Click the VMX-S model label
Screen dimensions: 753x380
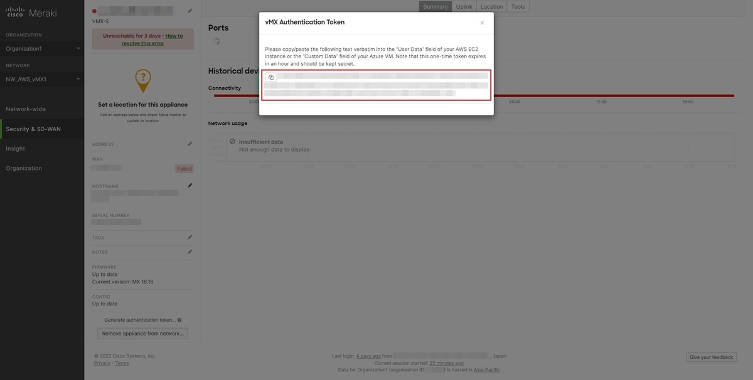click(x=100, y=21)
